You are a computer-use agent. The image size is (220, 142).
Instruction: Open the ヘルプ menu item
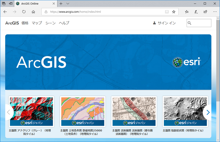click(x=64, y=23)
